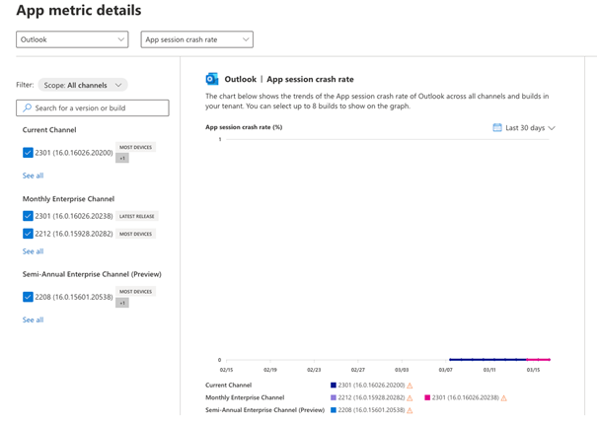
Task: Click warning icon next to 2212 (16.0.15928.20282) legend
Action: click(410, 397)
